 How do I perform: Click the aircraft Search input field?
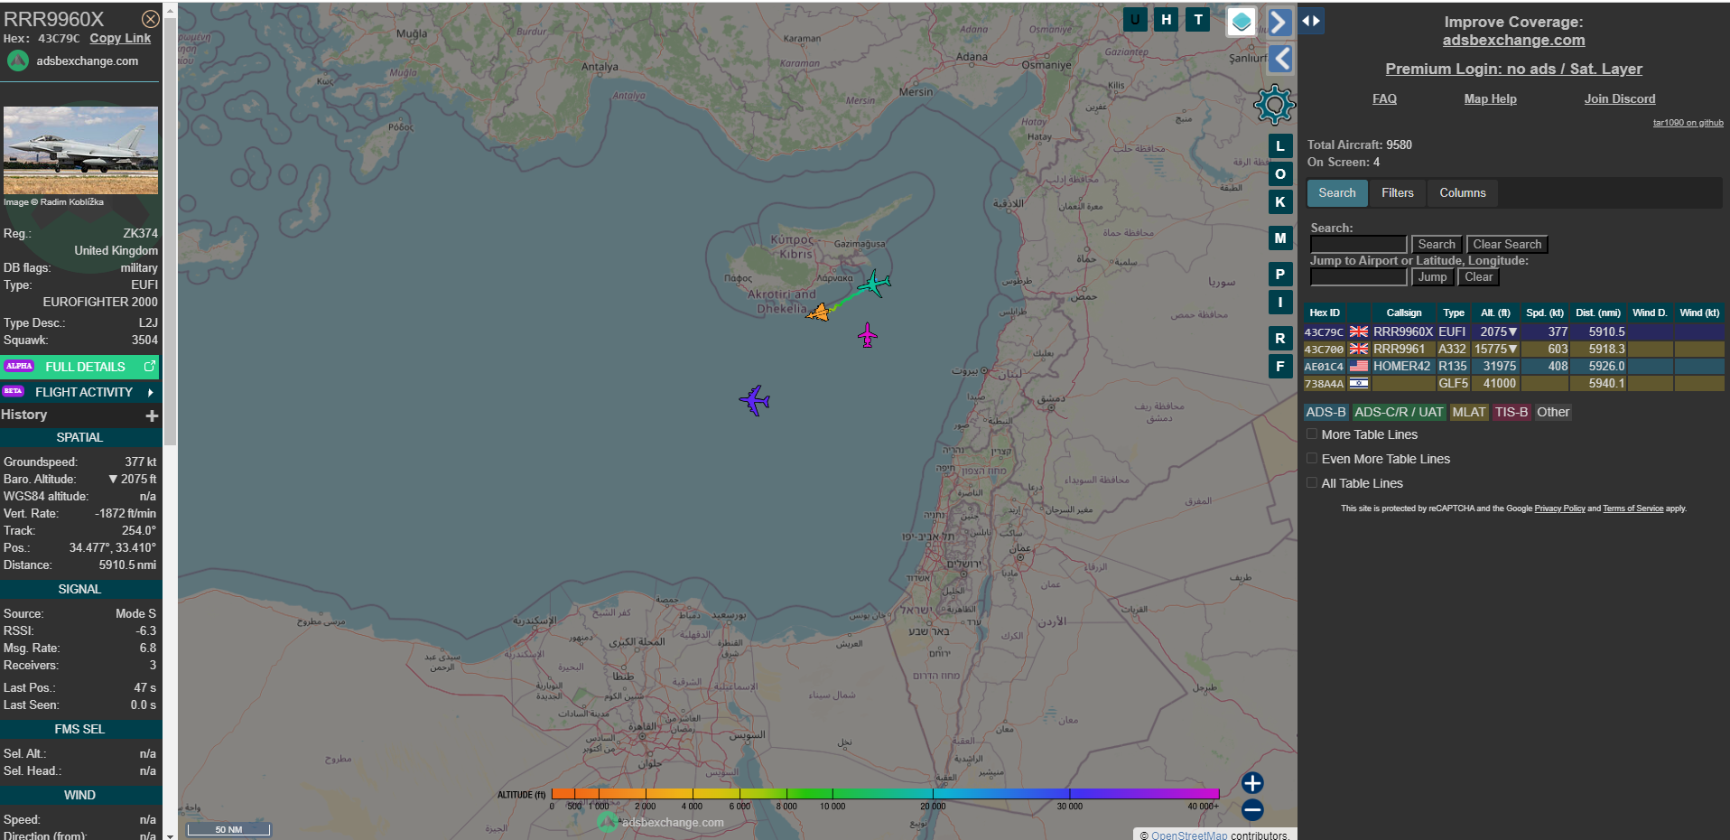pyautogui.click(x=1358, y=244)
